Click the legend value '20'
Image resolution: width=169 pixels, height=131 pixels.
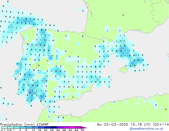[x=46, y=130]
